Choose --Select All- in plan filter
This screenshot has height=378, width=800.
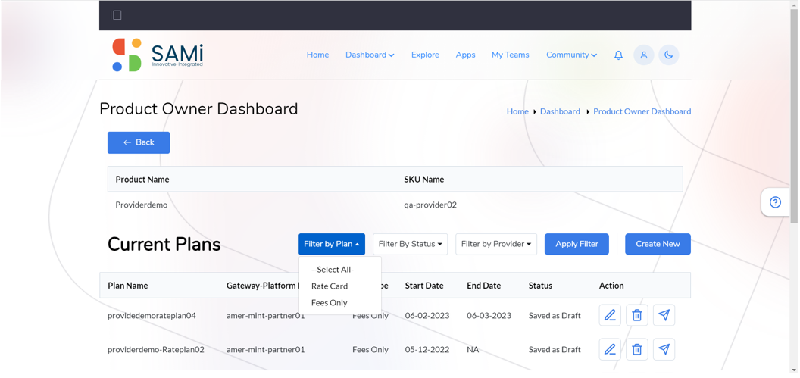point(332,270)
